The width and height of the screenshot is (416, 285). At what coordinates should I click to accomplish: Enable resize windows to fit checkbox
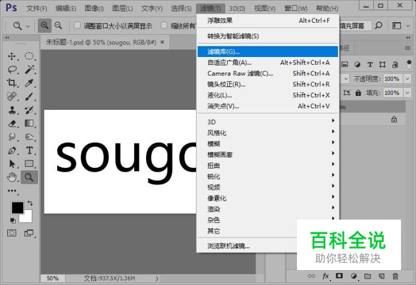pos(77,25)
